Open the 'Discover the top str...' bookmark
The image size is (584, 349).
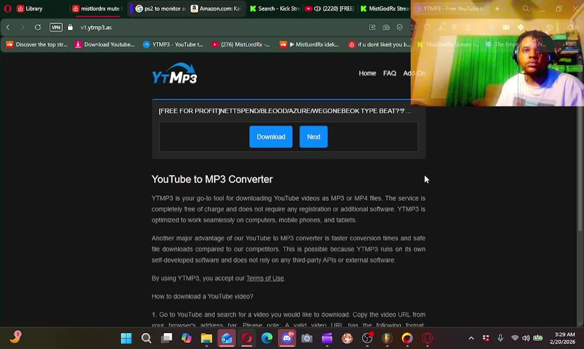(37, 45)
